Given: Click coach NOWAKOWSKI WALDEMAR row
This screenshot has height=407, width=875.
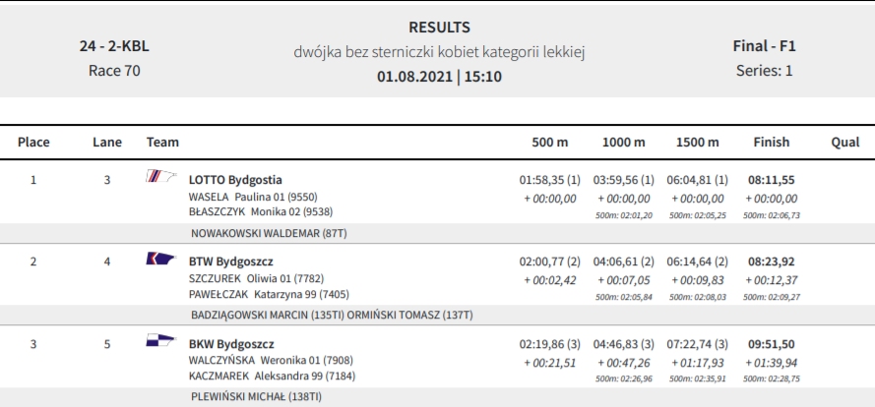Looking at the screenshot, I should (437, 234).
